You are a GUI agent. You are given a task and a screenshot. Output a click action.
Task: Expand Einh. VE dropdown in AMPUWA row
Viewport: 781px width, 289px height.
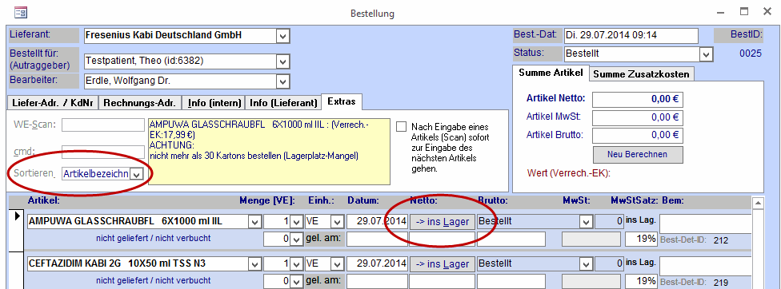(x=338, y=222)
